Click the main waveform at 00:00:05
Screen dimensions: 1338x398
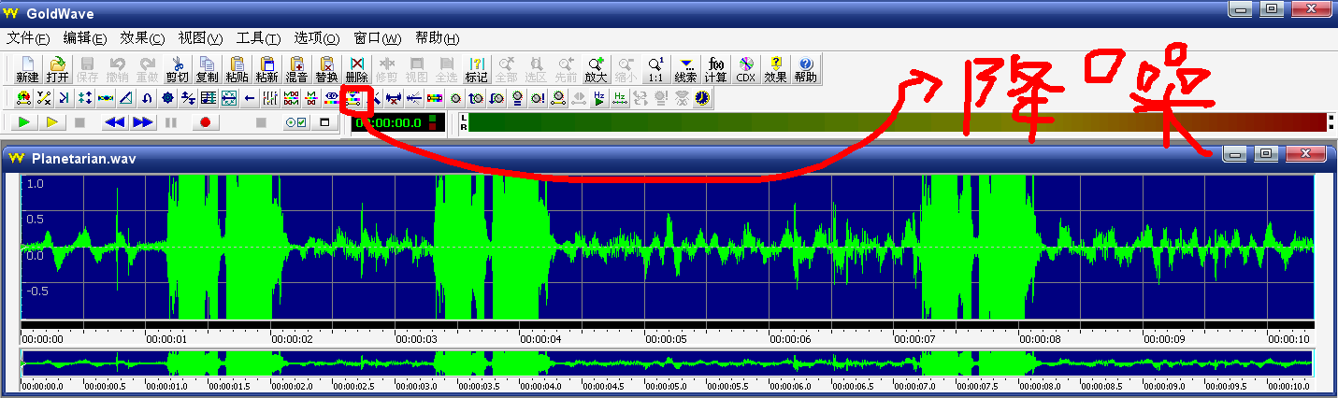(644, 248)
